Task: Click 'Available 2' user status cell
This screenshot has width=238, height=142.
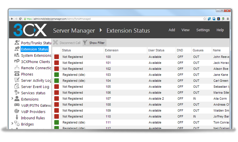Action: coord(156,98)
